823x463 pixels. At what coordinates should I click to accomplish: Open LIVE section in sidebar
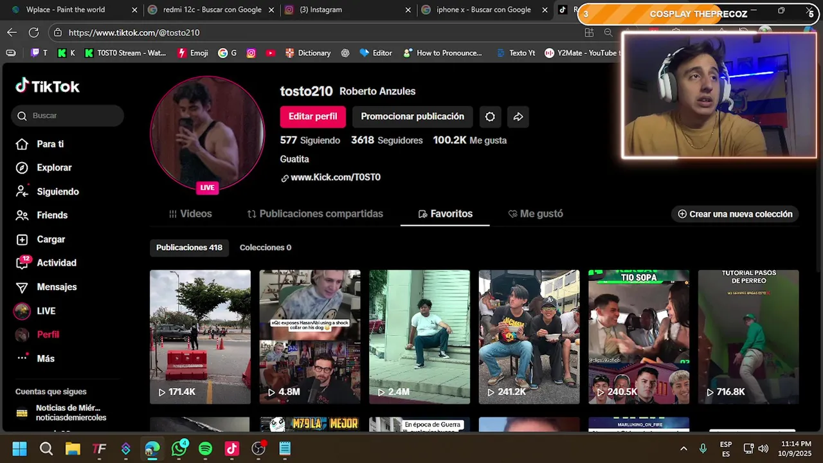click(35, 311)
